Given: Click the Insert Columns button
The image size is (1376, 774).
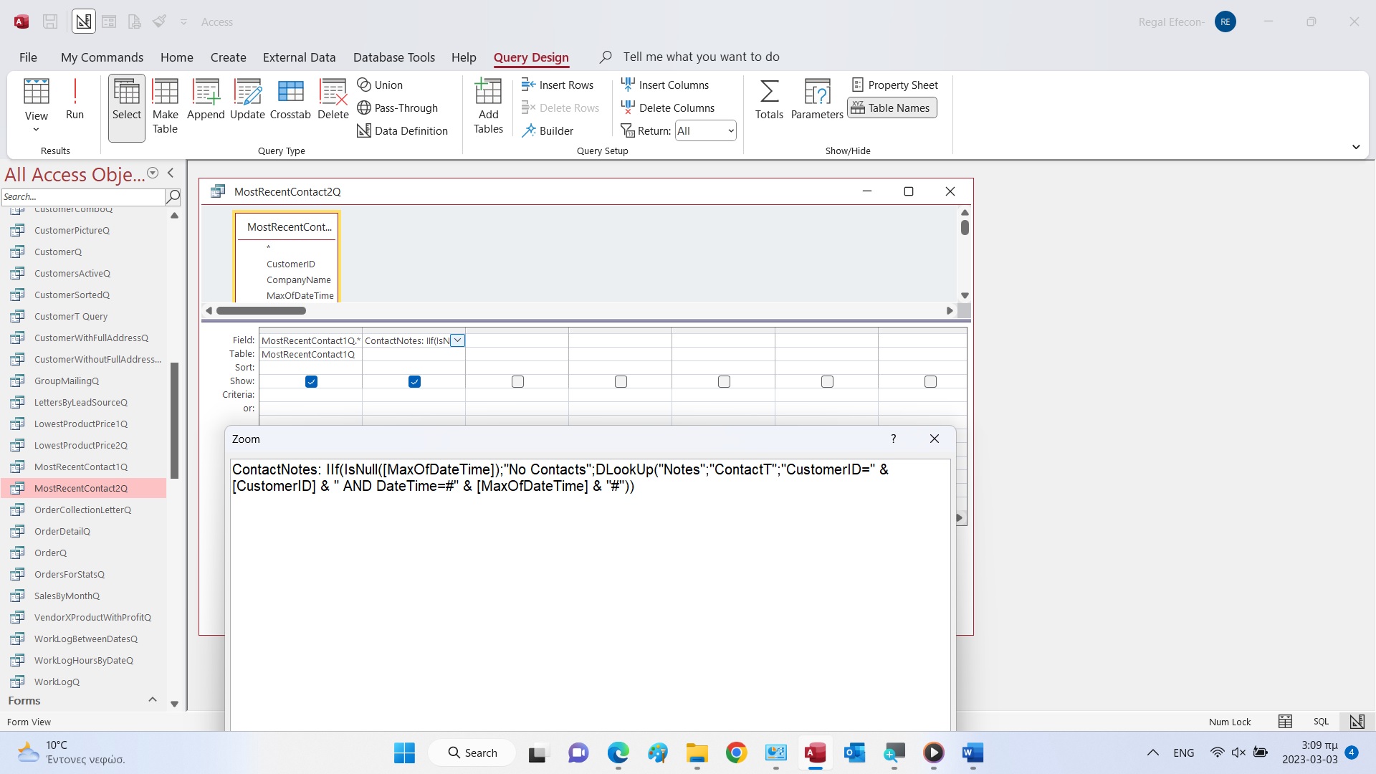Looking at the screenshot, I should coord(665,85).
